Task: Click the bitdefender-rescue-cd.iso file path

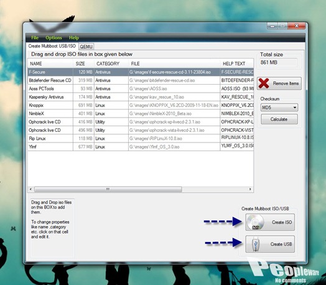Action: click(174, 80)
